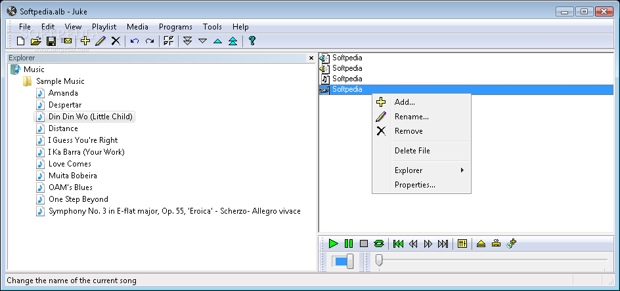Skip to the next track
Screen dimensions: 620x291
(x=443, y=244)
